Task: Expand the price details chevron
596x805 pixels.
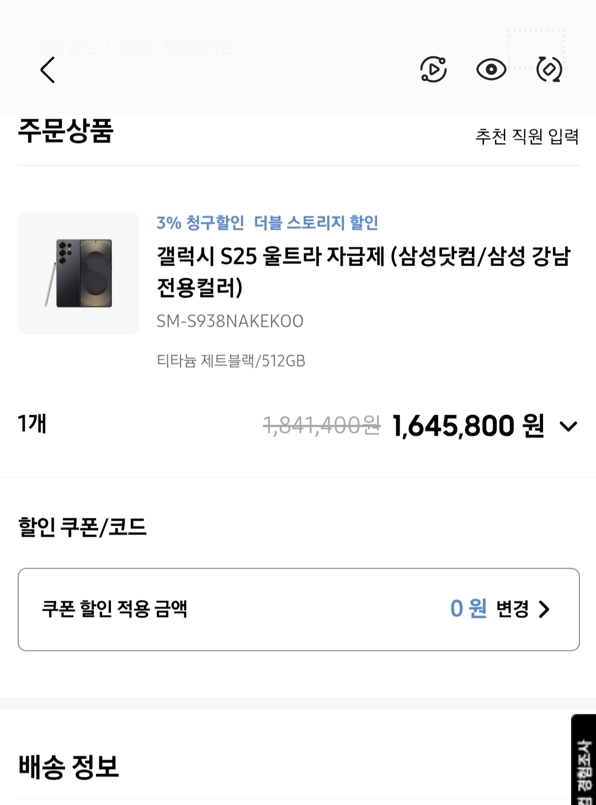Action: click(x=568, y=426)
